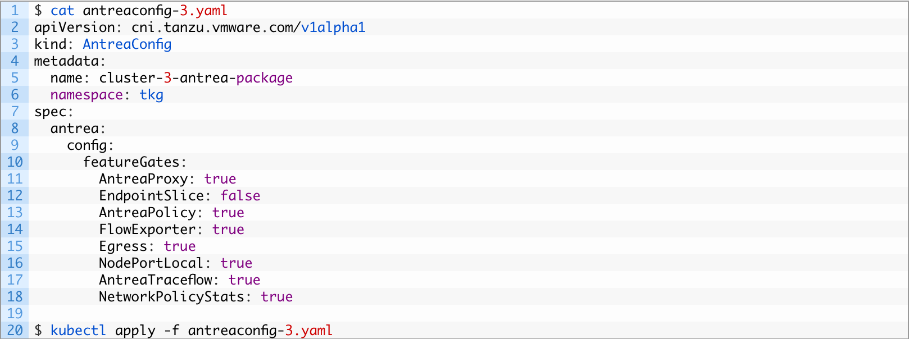
Task: Click the 'spec:' key
Action: coord(53,112)
